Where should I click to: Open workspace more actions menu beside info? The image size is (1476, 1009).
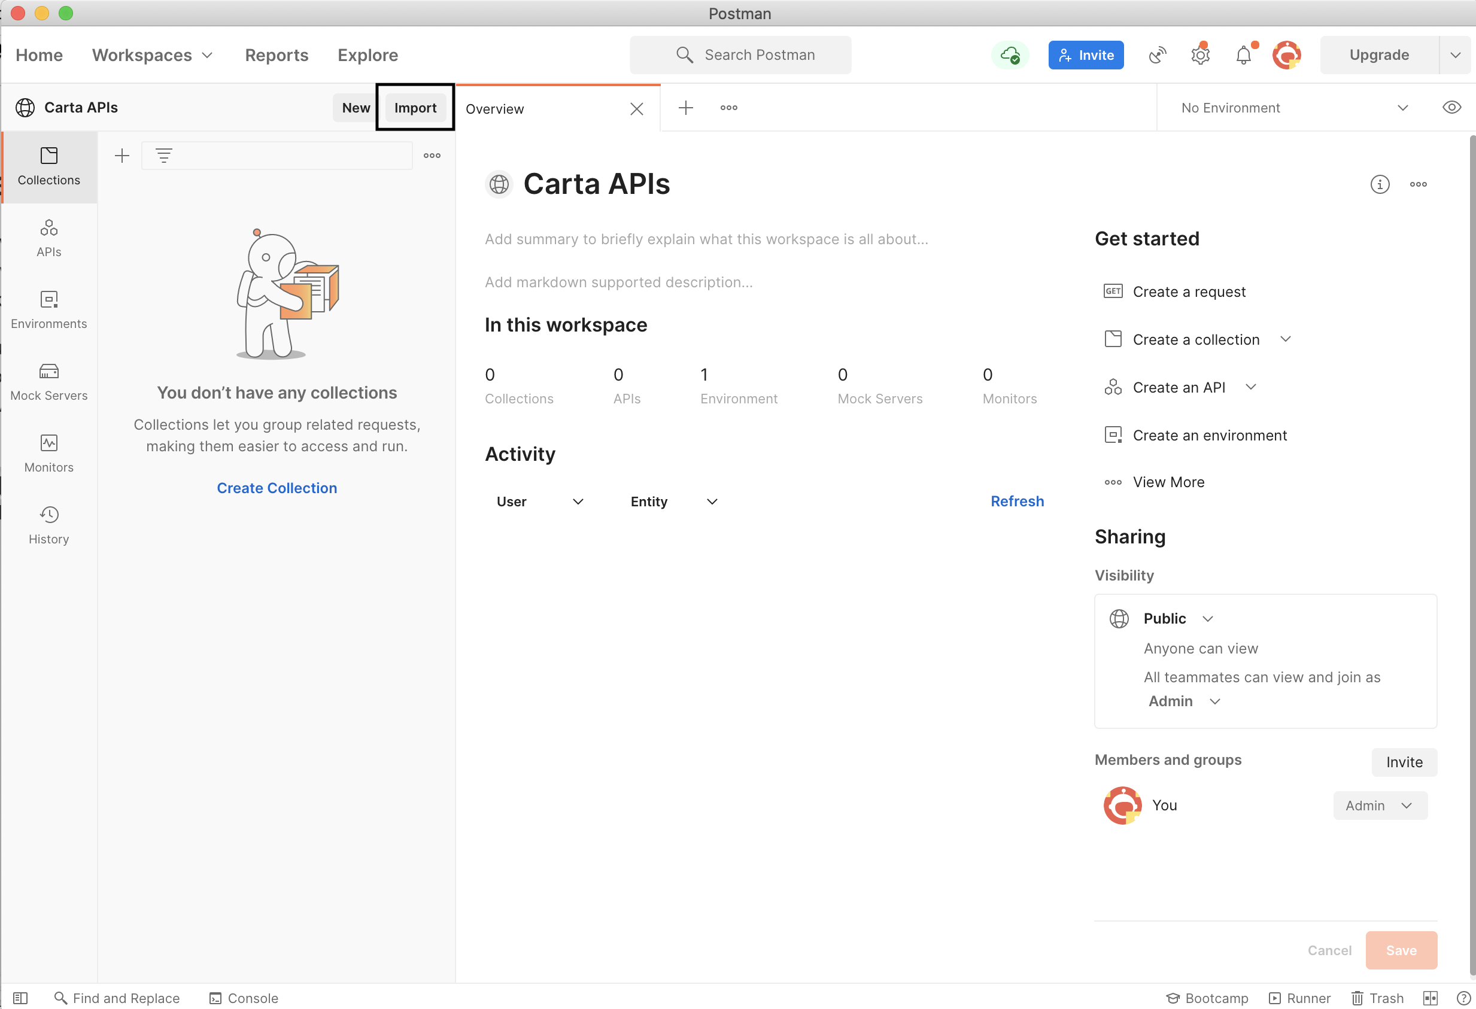pos(1418,184)
